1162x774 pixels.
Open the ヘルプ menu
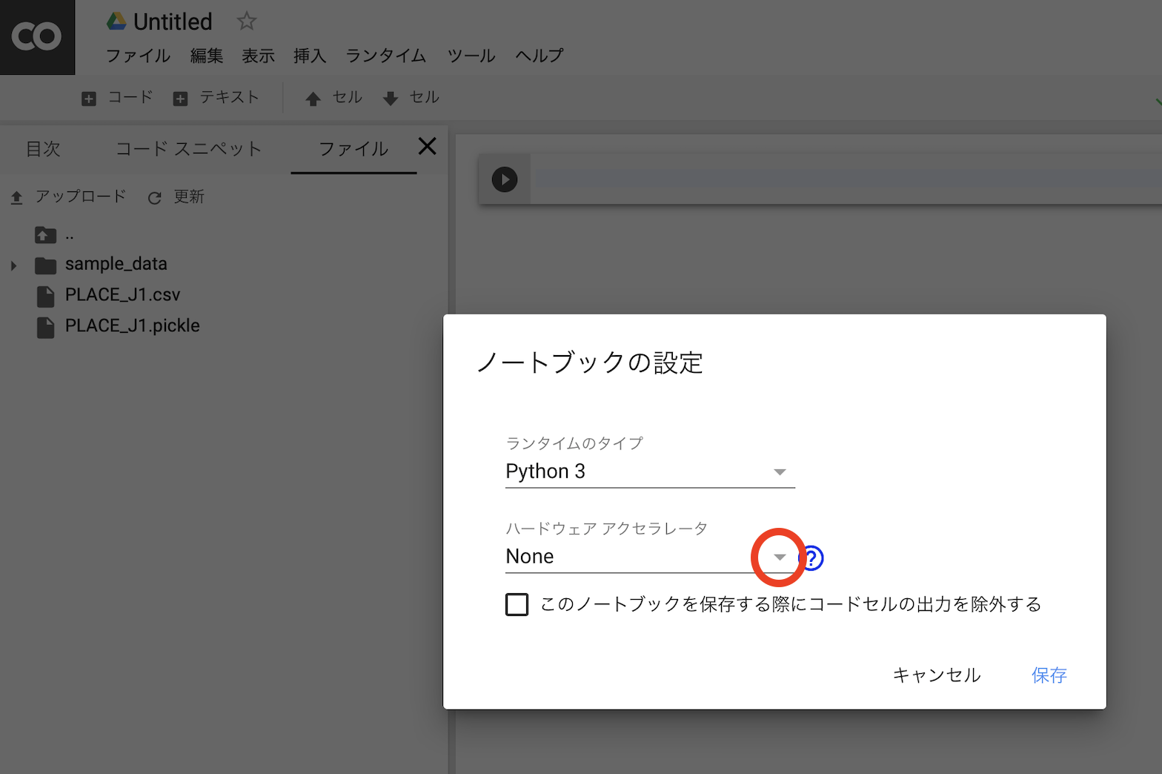(539, 56)
